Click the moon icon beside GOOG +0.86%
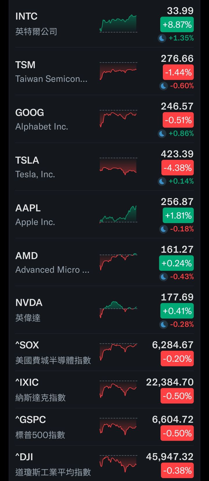Viewport: 209px width, 481px height. [162, 133]
